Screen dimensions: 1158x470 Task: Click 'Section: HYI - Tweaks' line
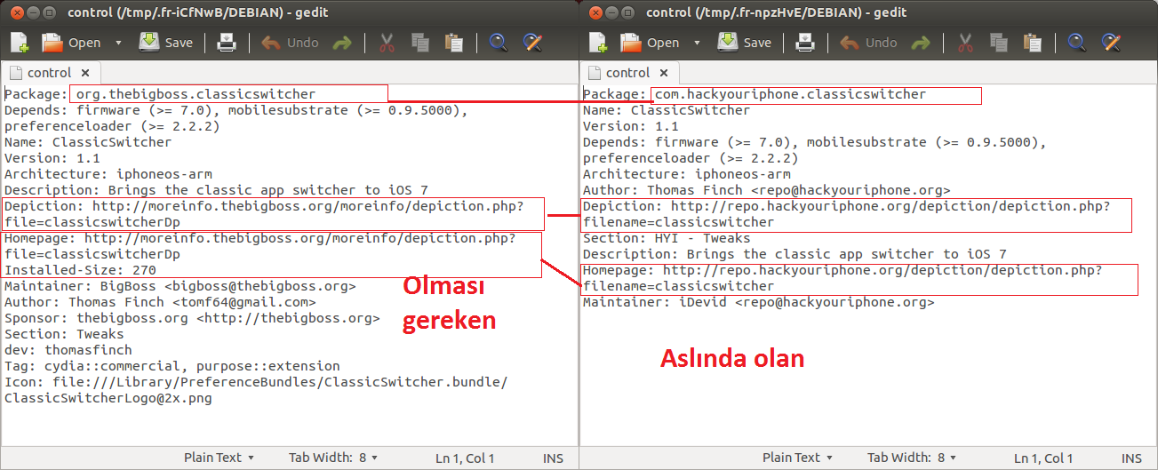667,238
